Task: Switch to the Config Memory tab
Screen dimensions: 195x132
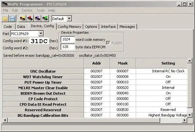Action: coord(69,27)
